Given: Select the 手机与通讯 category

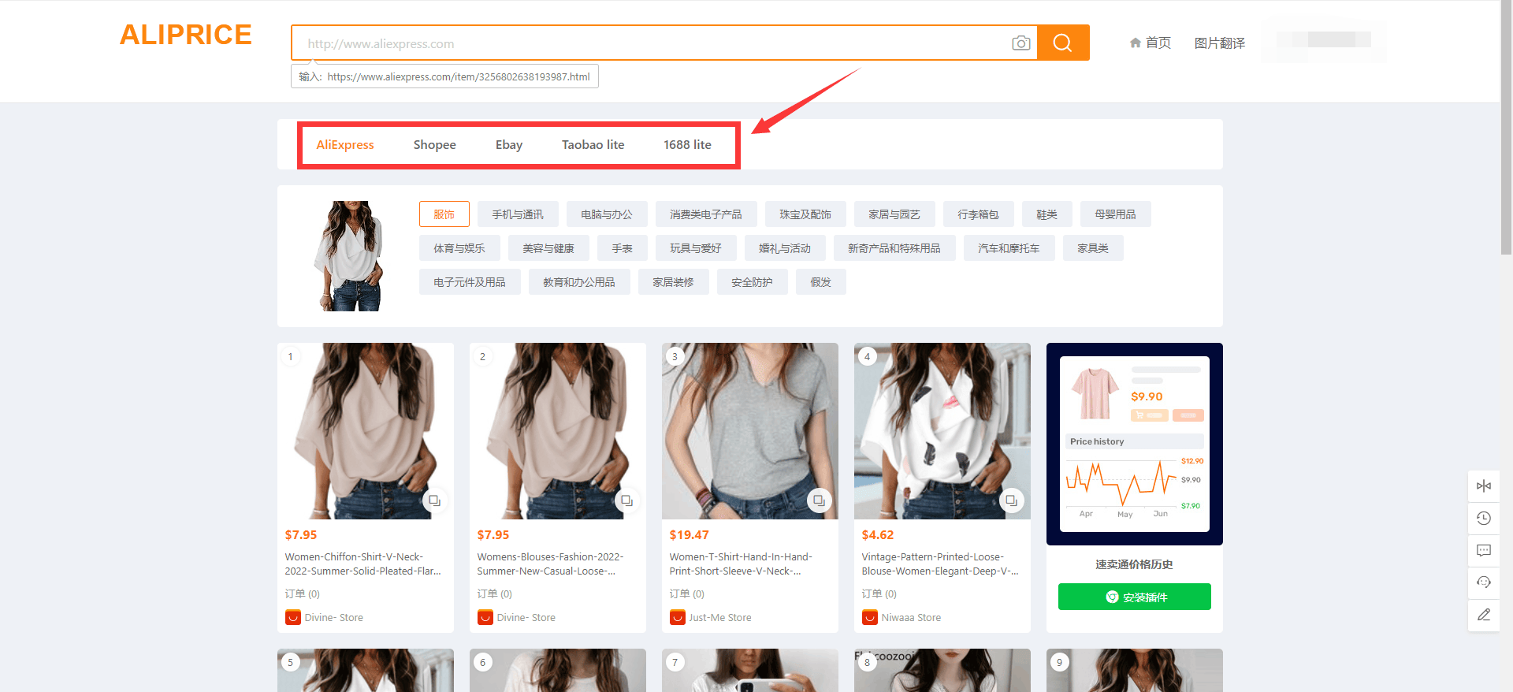Looking at the screenshot, I should 519,214.
